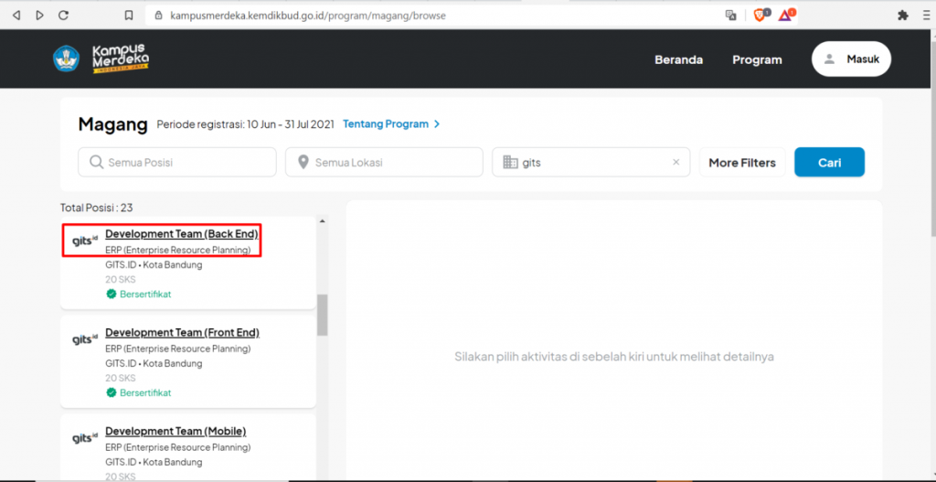Viewport: 936px width, 482px height.
Task: Go forward with the browser forward arrow
Action: [x=40, y=16]
